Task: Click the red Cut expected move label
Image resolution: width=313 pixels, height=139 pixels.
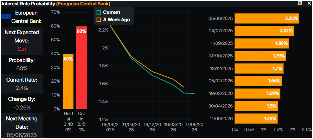Action: (x=21, y=49)
